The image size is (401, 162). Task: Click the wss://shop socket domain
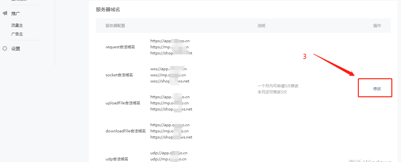point(170,81)
